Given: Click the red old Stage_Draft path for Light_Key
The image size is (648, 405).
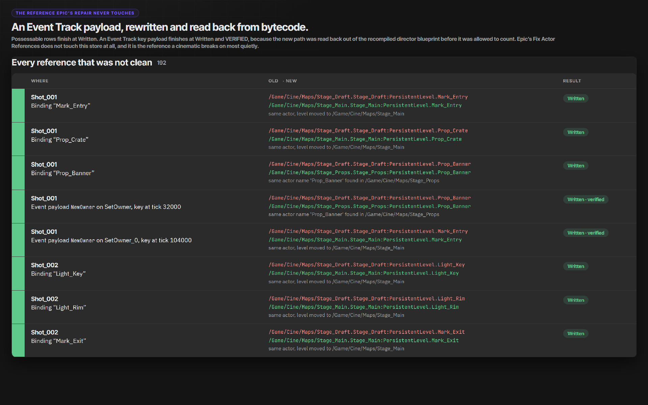Looking at the screenshot, I should (x=367, y=265).
